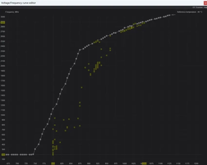207x165 pixels.
Task: Select the flat curve point at 700 mV
Action: tap(17, 155)
